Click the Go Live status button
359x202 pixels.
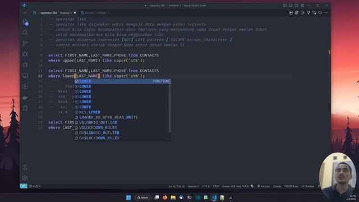pos(264,186)
